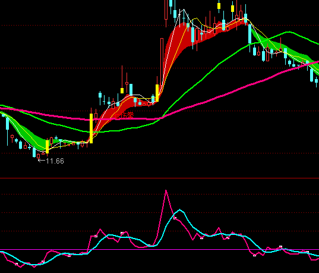This screenshot has height=273, width=319.
Task: Select the red divider line between chart panels
Action: click(x=159, y=178)
